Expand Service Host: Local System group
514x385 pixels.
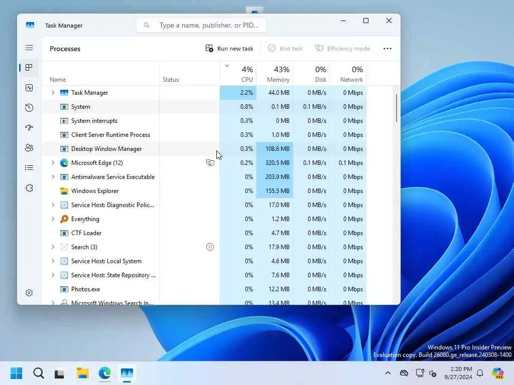(53, 261)
